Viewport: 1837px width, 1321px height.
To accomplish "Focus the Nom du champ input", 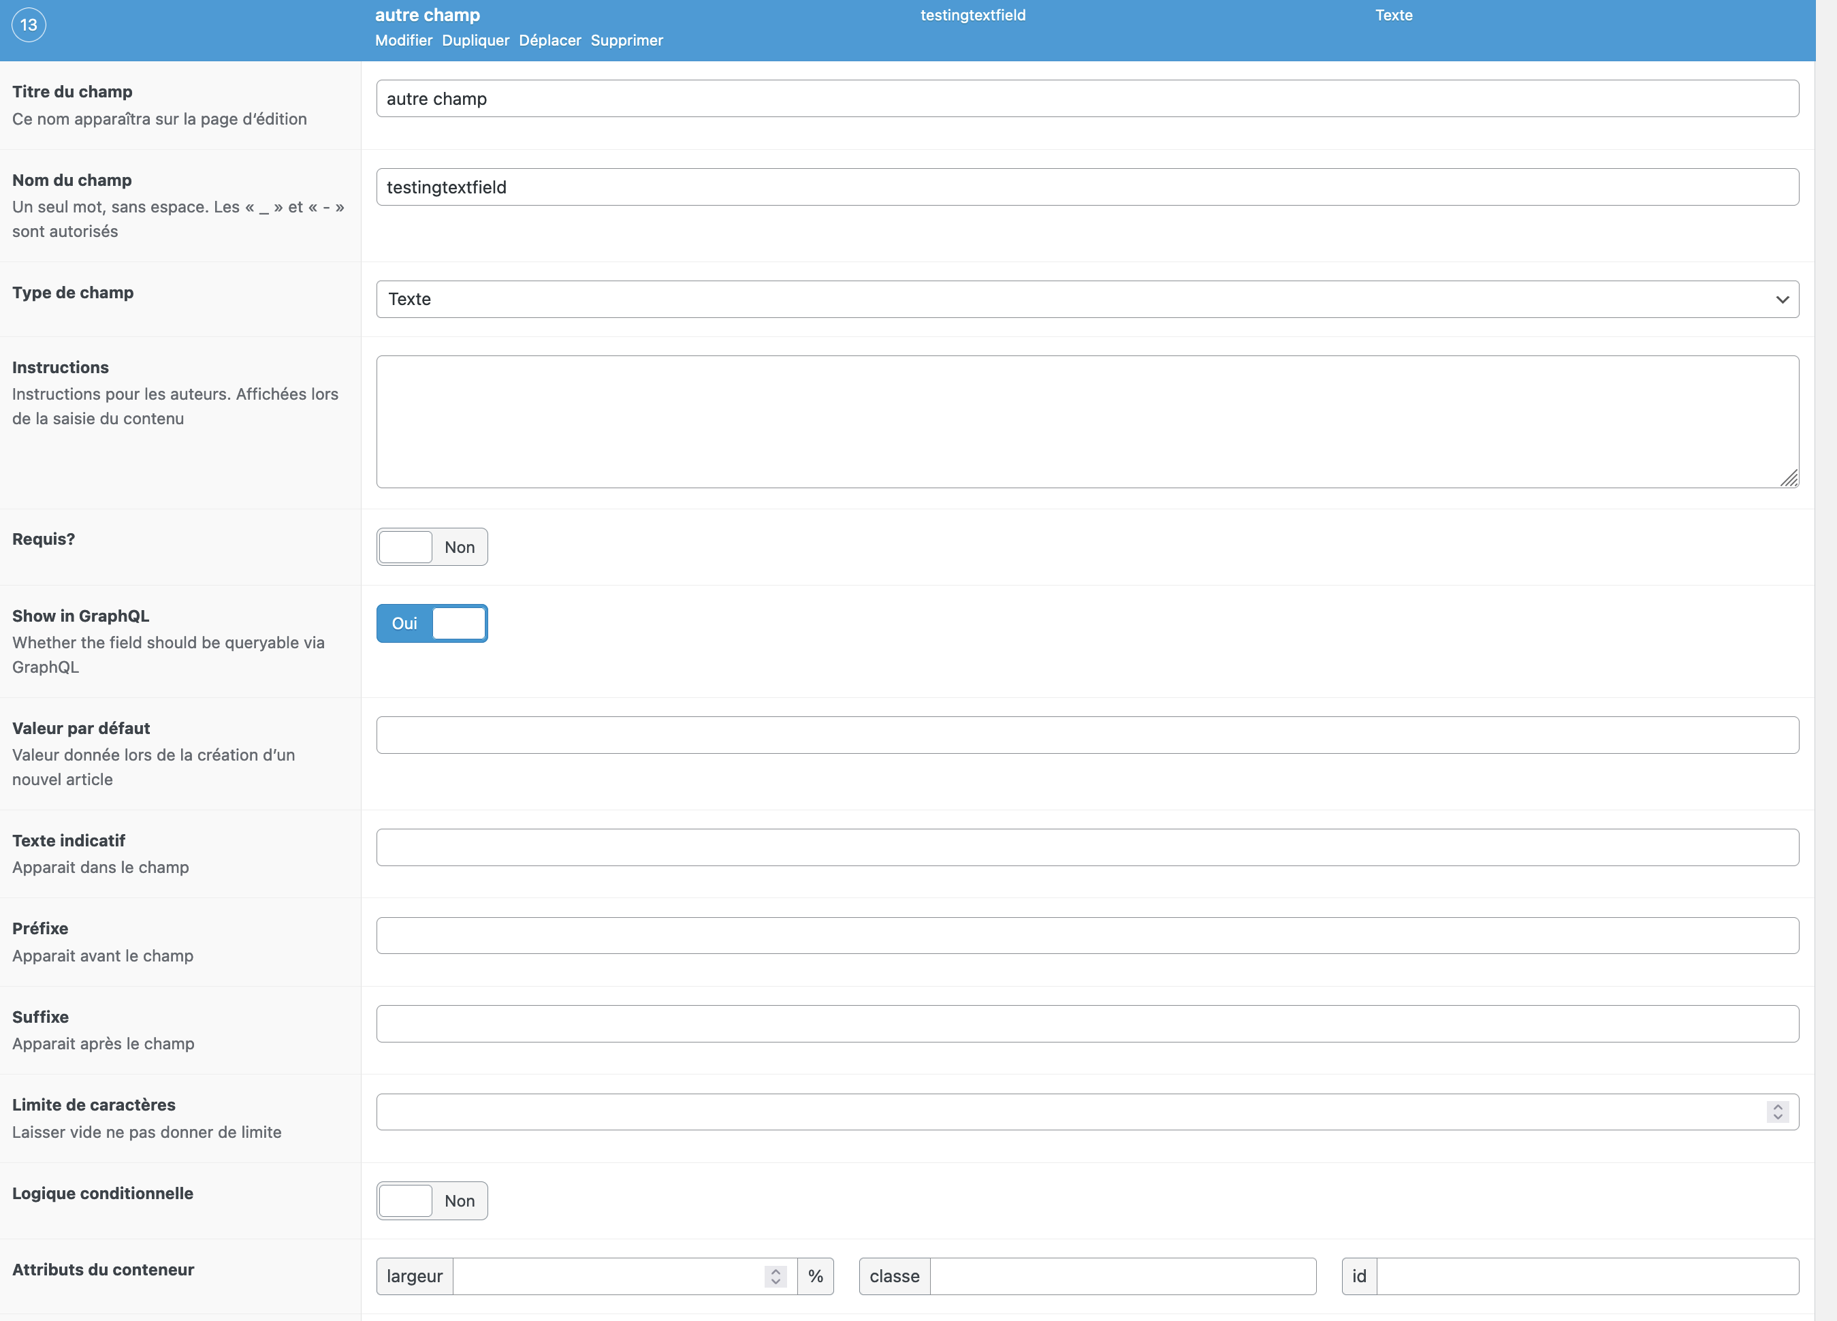I will coord(1085,187).
